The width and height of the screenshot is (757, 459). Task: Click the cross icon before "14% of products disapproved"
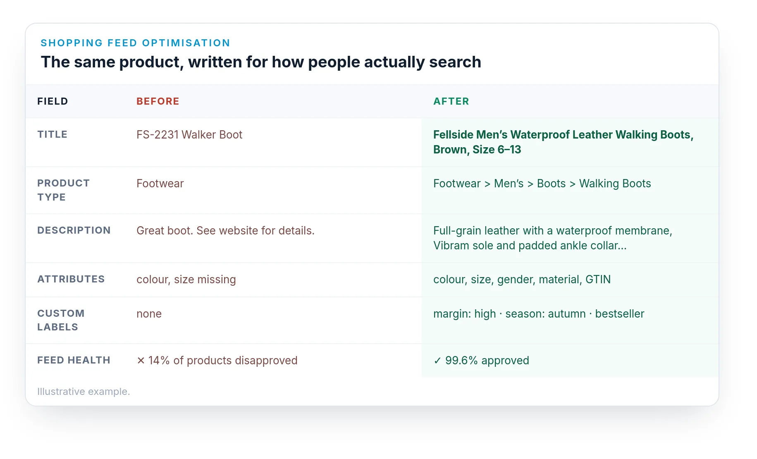click(141, 361)
